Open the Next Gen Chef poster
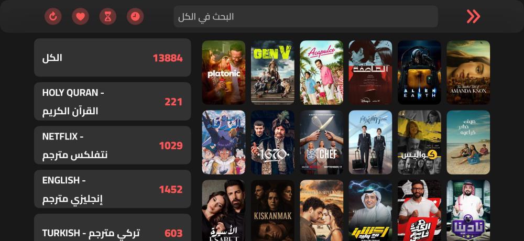Screen dimensions: 524x241 pyautogui.click(x=322, y=143)
